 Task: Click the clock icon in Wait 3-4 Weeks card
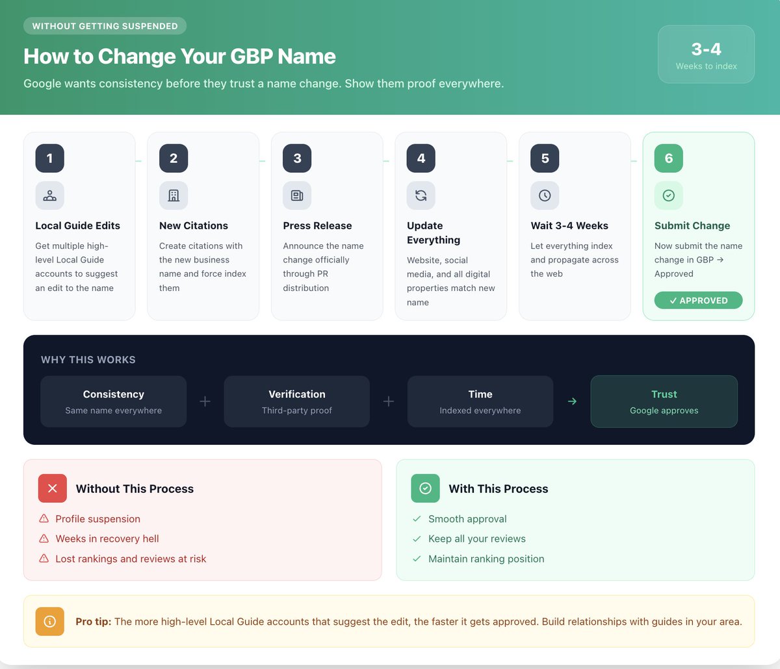click(545, 196)
